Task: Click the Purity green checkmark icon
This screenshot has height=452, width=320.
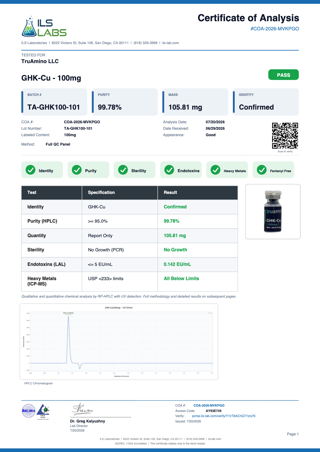Action: (77, 170)
